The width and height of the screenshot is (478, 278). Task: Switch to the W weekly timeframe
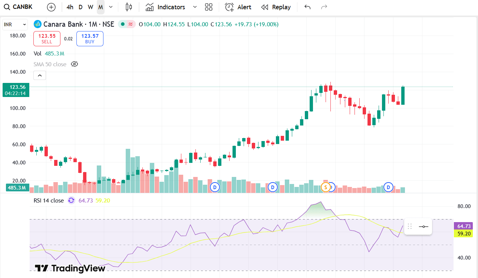coord(90,7)
